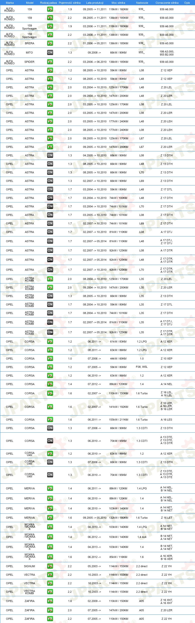Click the '09.2008 ->' production date cell
Screen dimensions: 195x623
point(94,53)
